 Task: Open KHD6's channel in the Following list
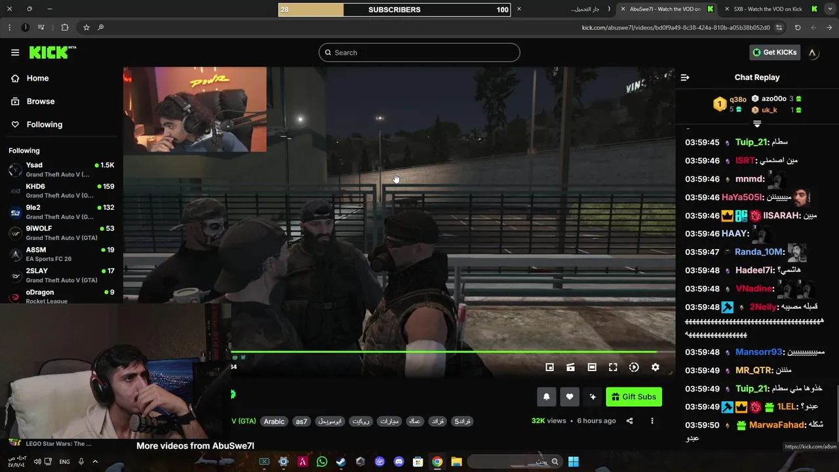point(62,191)
